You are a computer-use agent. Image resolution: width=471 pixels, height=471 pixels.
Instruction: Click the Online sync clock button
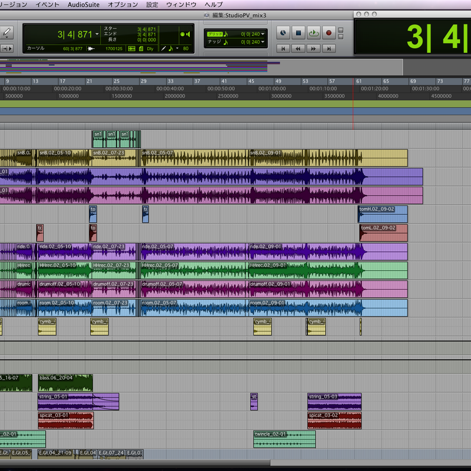283,34
